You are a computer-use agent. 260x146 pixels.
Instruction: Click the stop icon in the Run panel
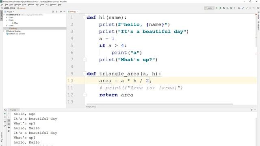click(5, 117)
